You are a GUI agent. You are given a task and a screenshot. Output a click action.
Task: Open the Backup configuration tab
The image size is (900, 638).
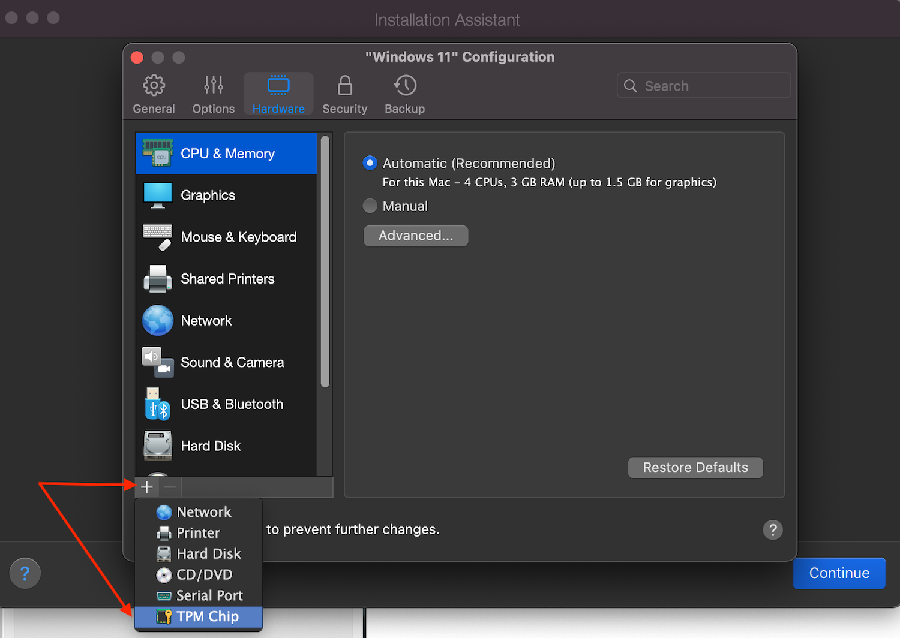[404, 94]
